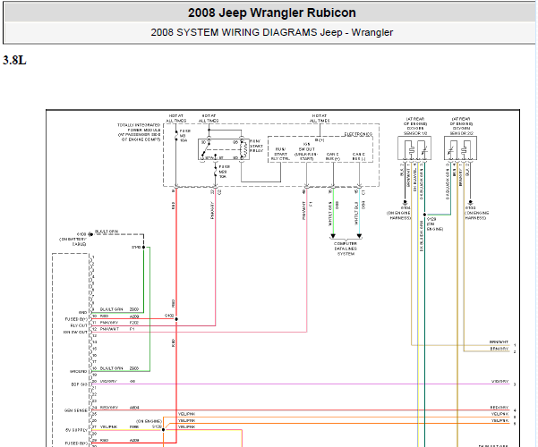Click "BRN/GRY" label at right edge line 2
This screenshot has width=538, height=447.
pyautogui.click(x=500, y=349)
